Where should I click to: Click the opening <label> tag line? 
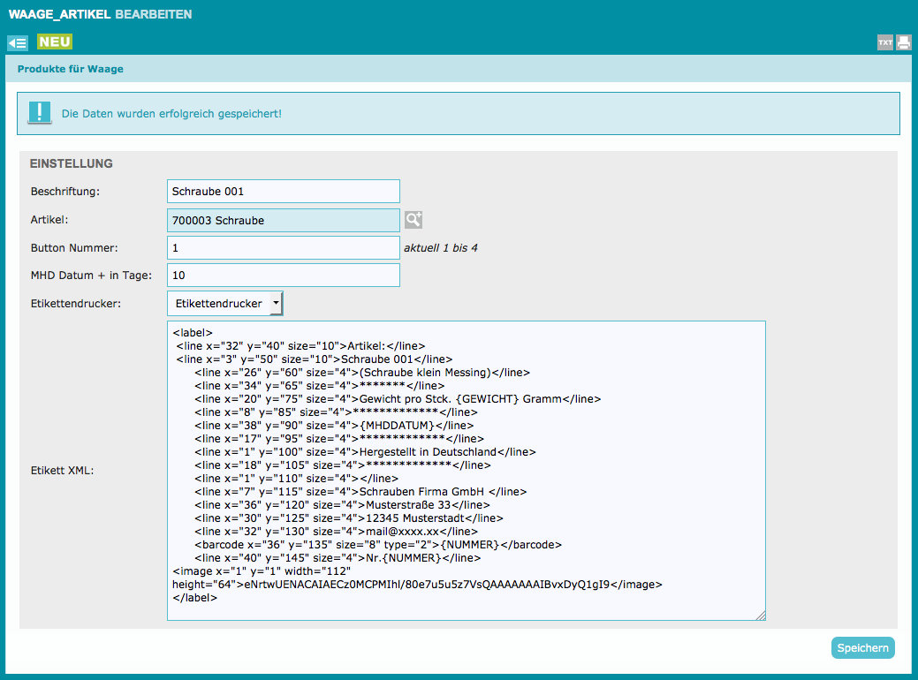(x=193, y=333)
